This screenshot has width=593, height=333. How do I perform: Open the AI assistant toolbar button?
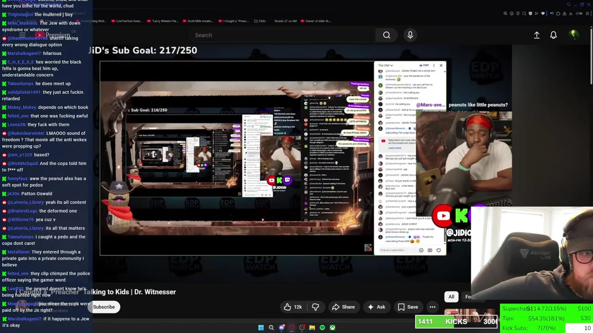tap(579, 13)
